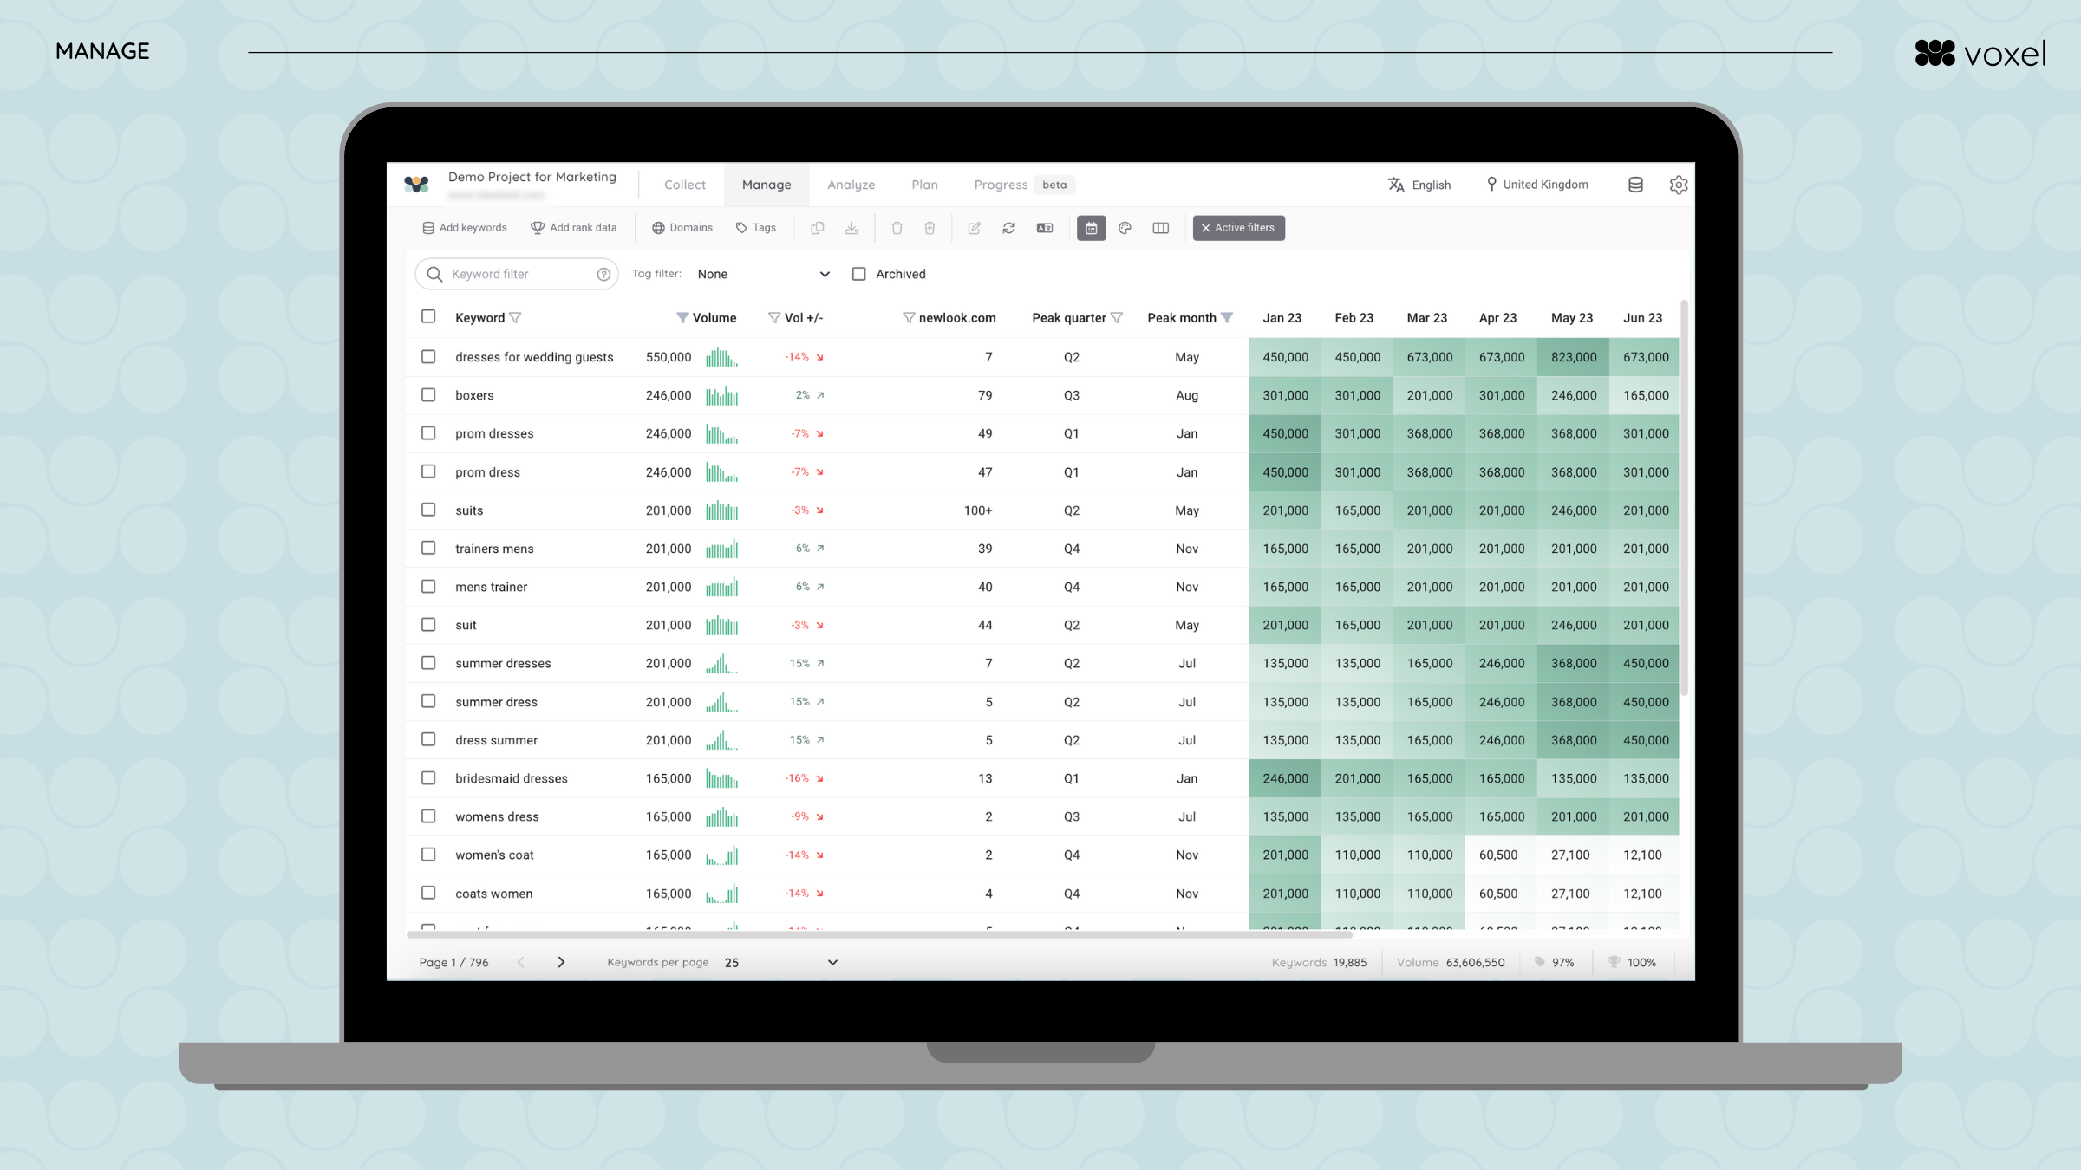Enable the Archived checkbox
This screenshot has width=2081, height=1170.
(x=858, y=274)
